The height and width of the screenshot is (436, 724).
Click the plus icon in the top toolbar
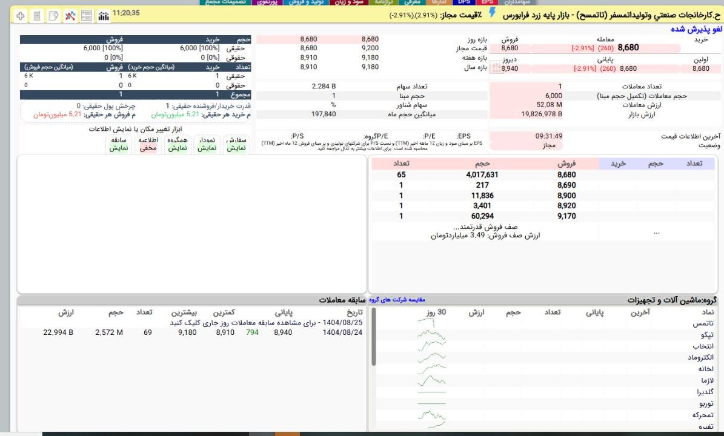20,14
